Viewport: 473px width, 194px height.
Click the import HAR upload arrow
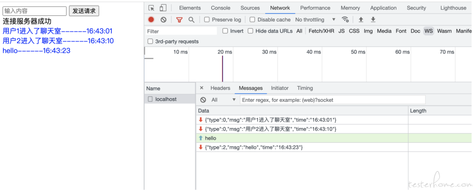[361, 20]
